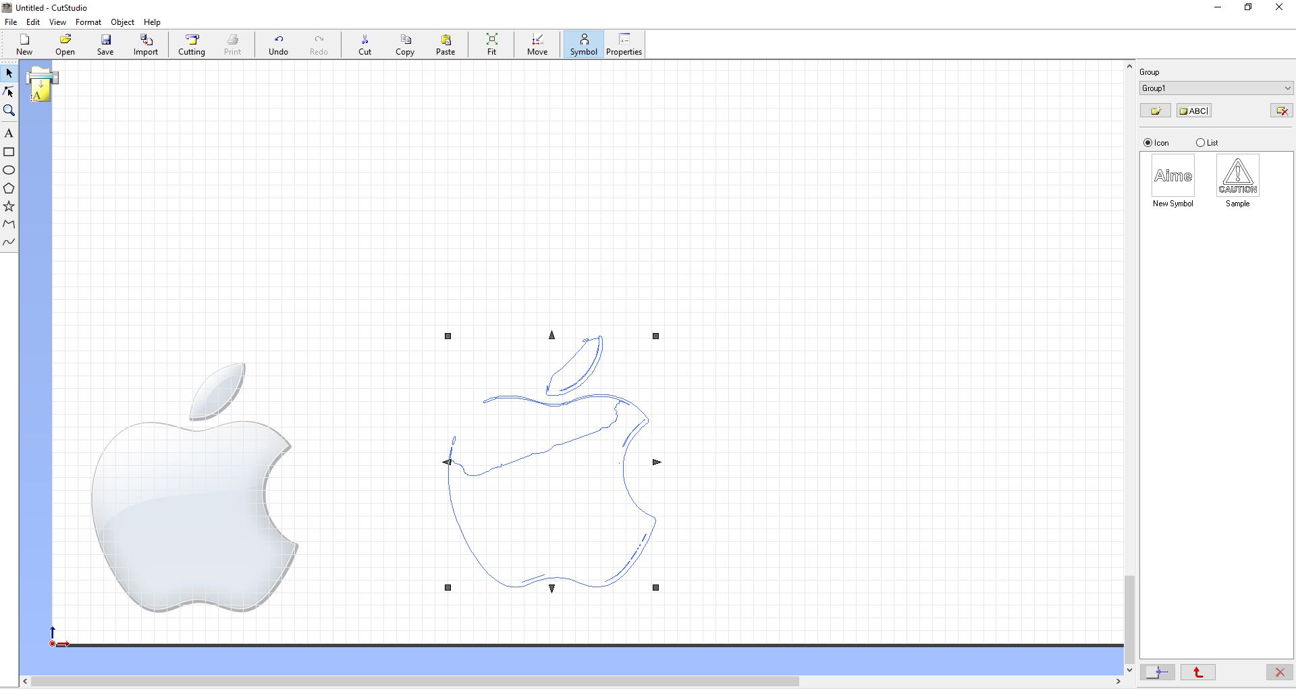Undo the last action
The width and height of the screenshot is (1296, 689).
(278, 44)
